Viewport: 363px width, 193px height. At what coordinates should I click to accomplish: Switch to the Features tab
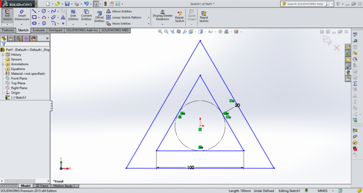(x=8, y=30)
